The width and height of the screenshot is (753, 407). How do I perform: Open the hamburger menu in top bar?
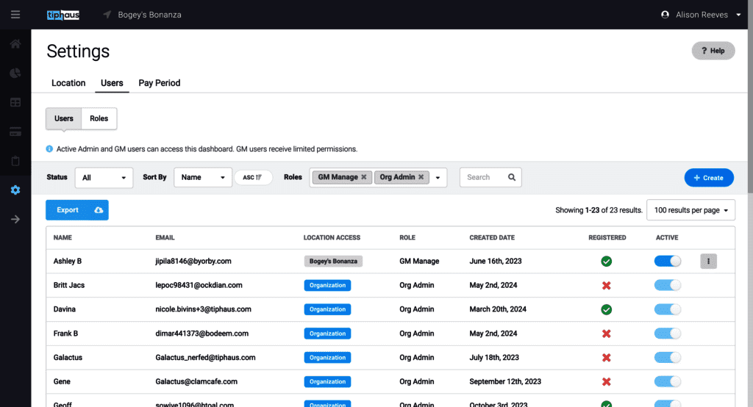pos(15,15)
